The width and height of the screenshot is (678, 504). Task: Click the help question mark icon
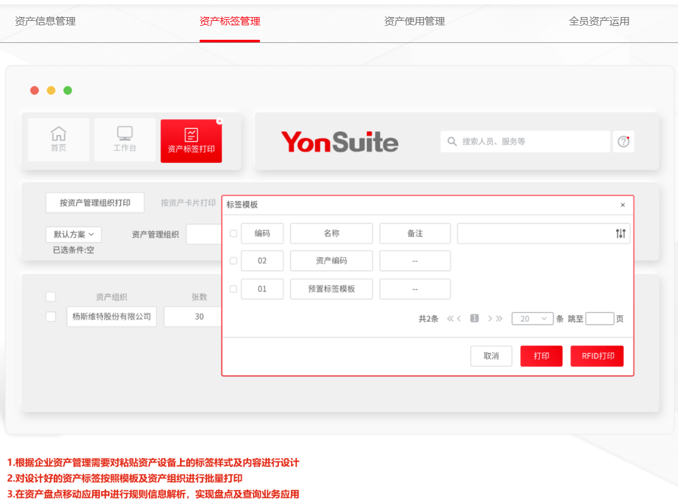pos(623,141)
